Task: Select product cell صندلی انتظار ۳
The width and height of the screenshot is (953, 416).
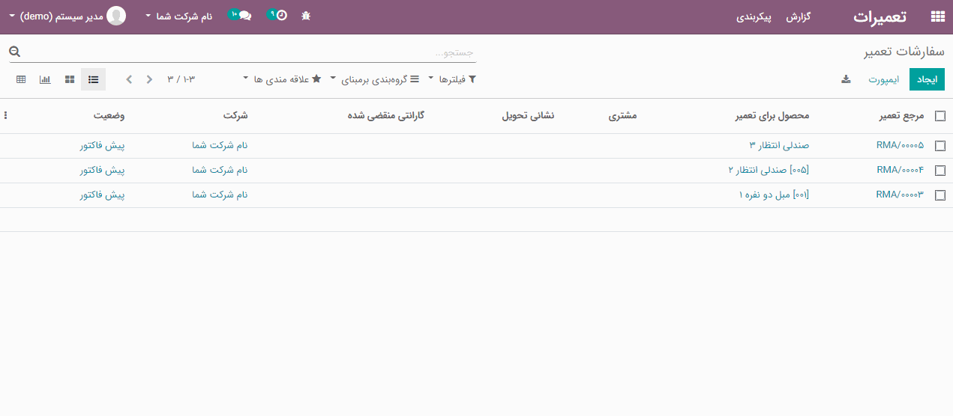Action: [779, 146]
